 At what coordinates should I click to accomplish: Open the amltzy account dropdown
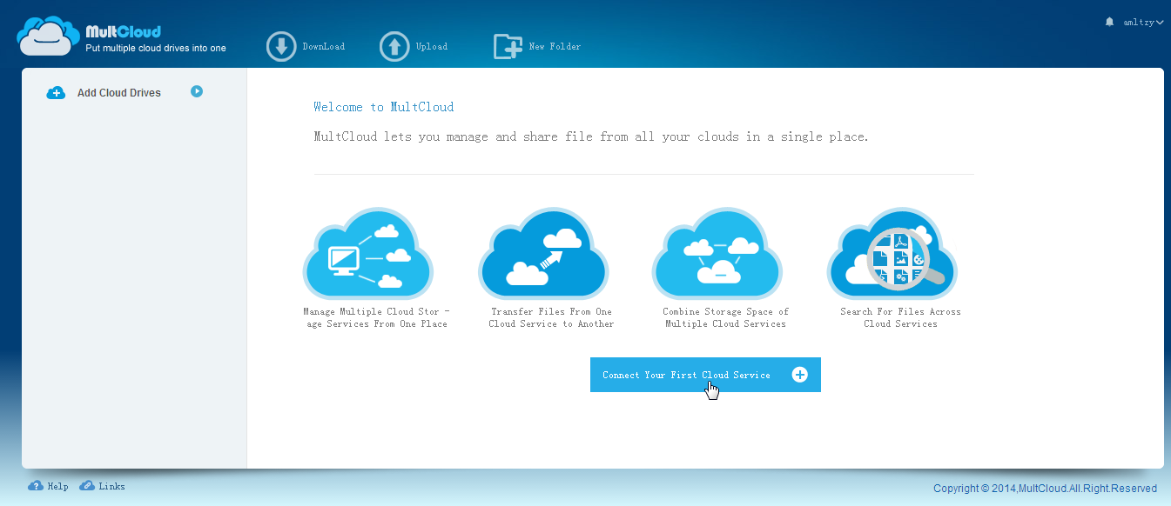(1144, 23)
